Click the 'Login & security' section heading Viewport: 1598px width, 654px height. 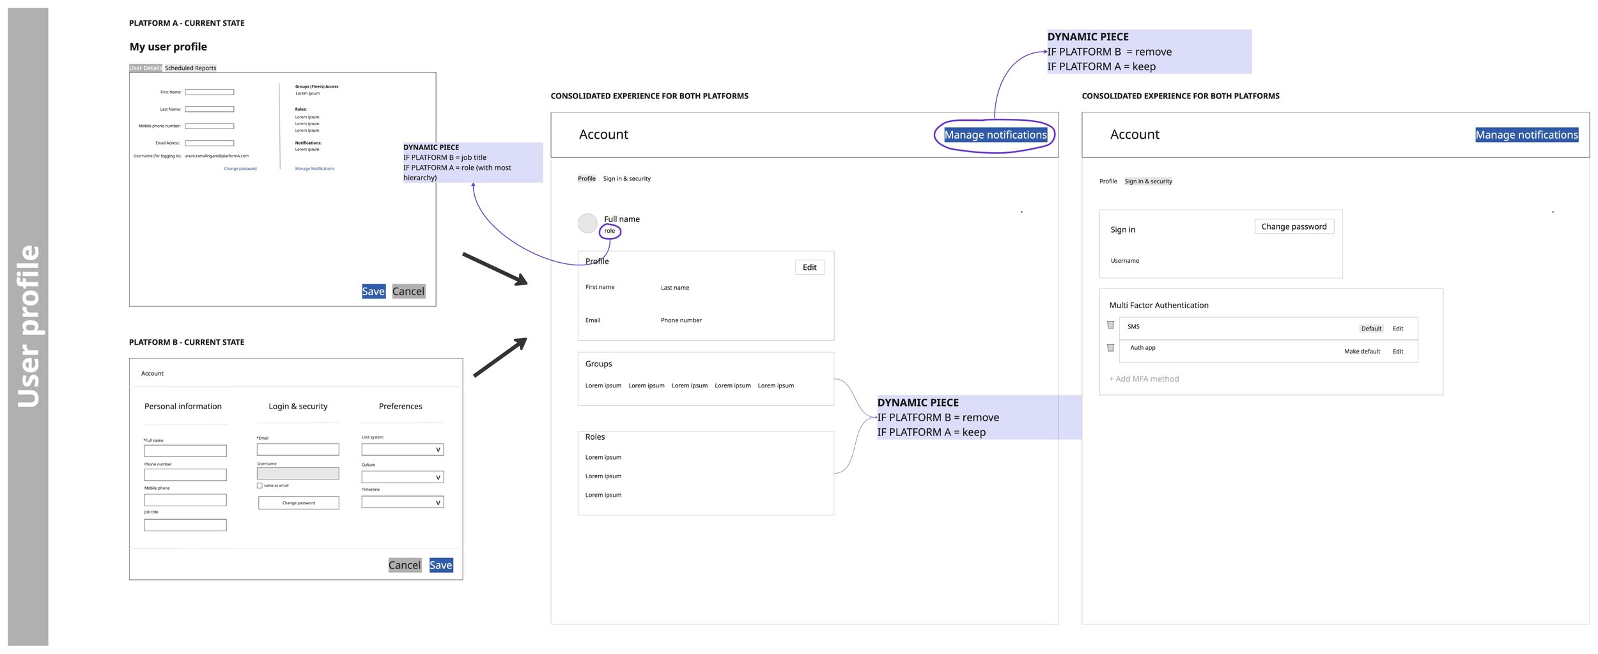coord(298,407)
